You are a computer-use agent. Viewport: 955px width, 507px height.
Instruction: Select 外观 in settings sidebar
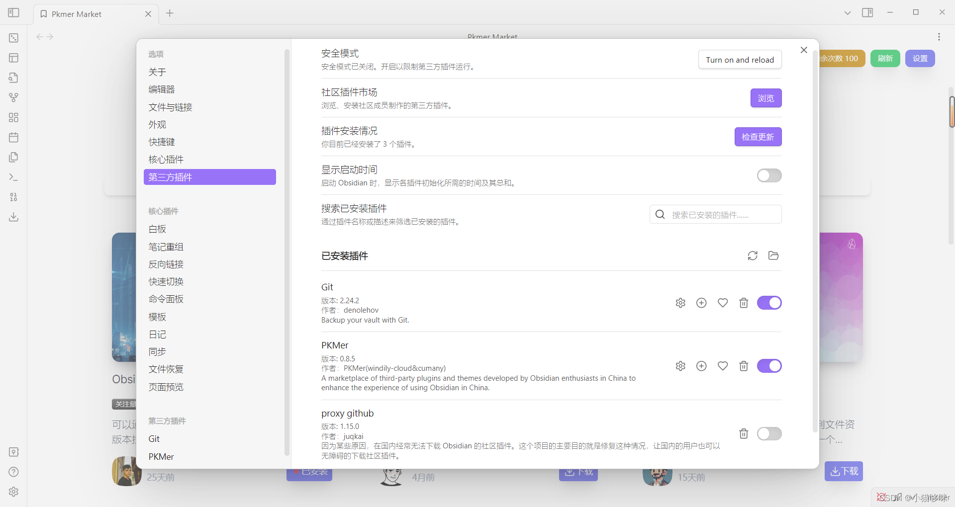210,124
